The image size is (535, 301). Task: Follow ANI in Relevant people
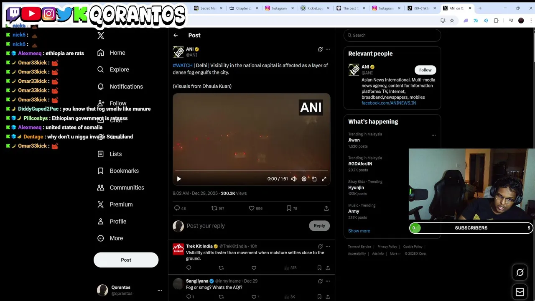(x=425, y=70)
